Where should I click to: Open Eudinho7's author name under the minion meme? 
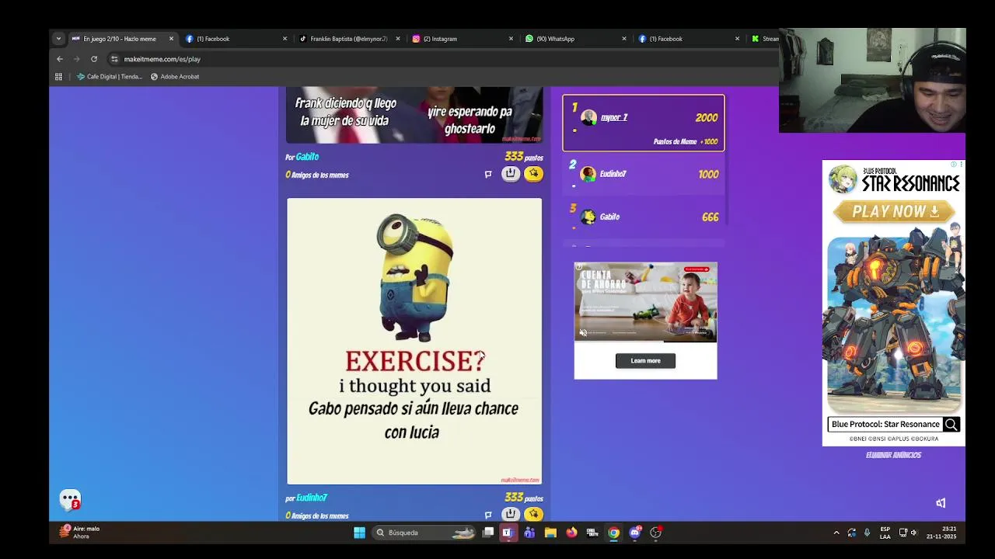click(x=312, y=498)
